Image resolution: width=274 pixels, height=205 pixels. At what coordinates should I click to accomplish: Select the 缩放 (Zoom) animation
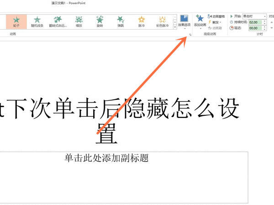click(x=79, y=21)
